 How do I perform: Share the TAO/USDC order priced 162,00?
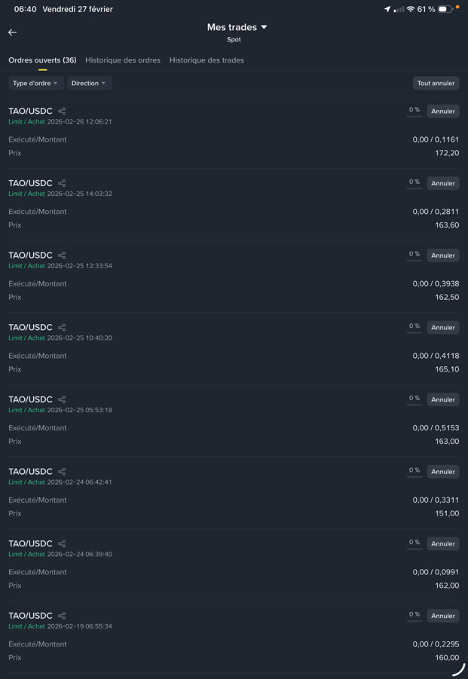(62, 544)
